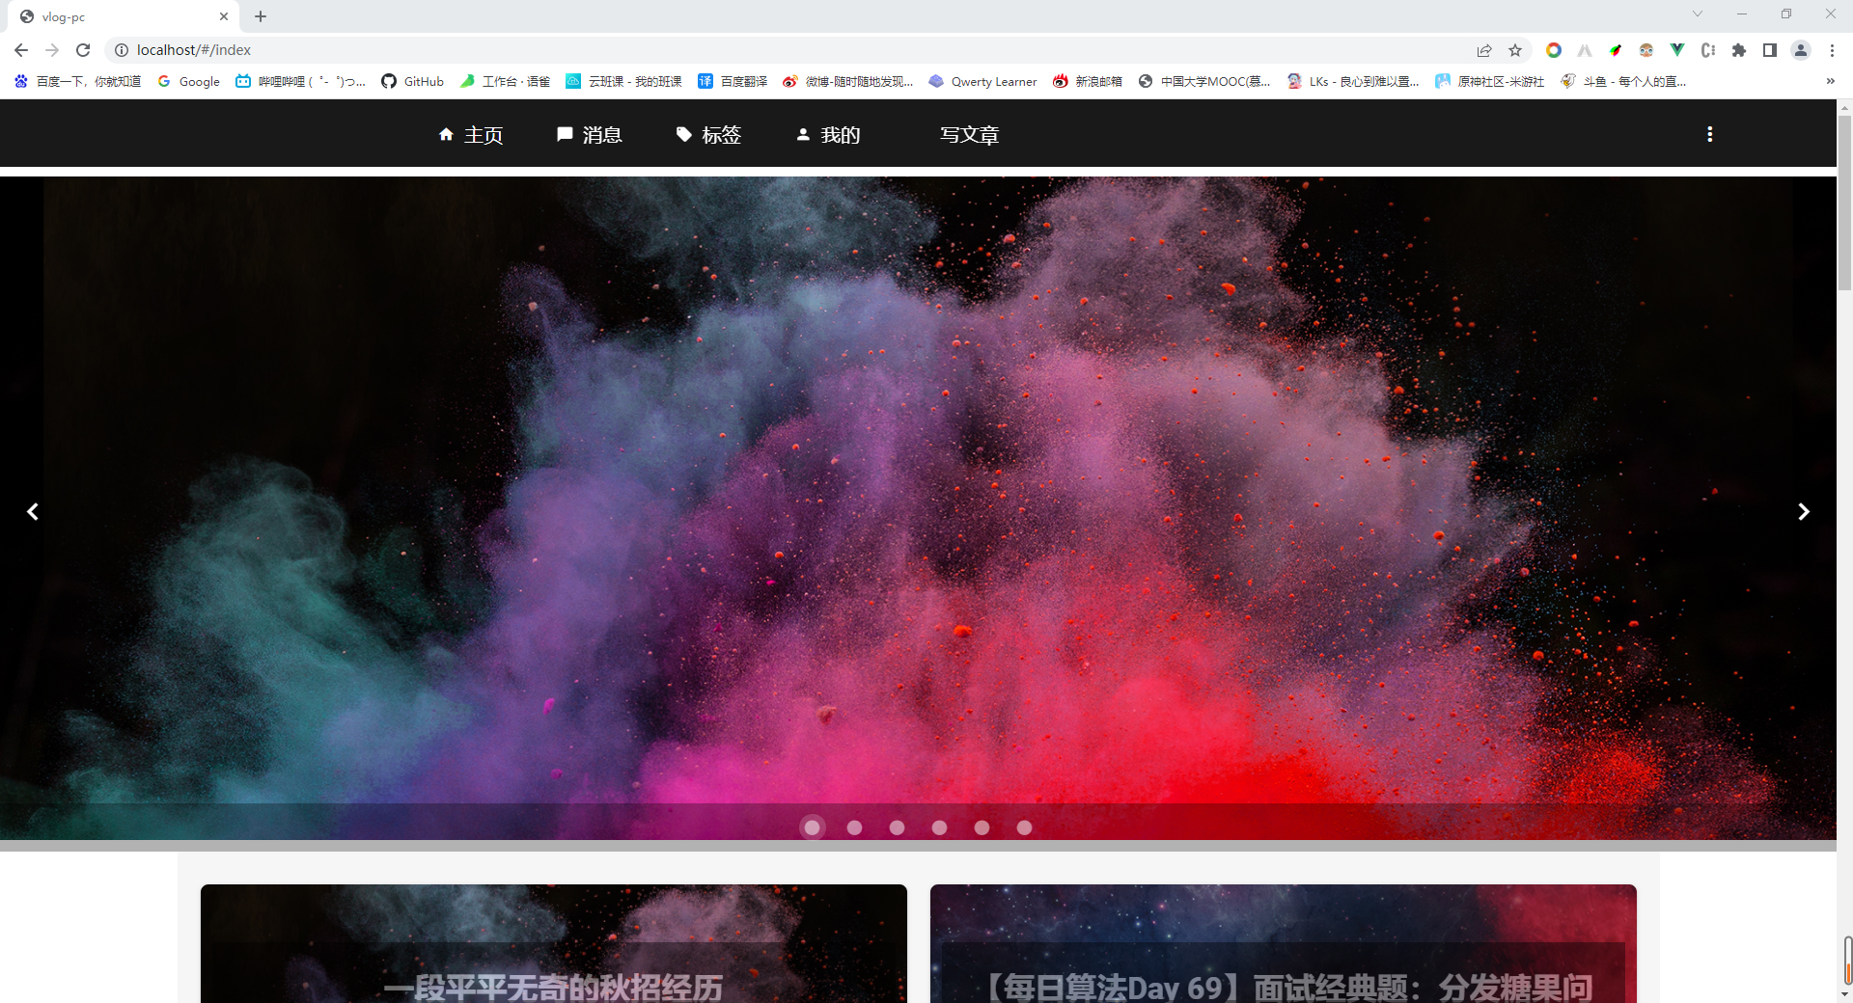
Task: Open the grey A-shaped extension icon
Action: [1585, 50]
